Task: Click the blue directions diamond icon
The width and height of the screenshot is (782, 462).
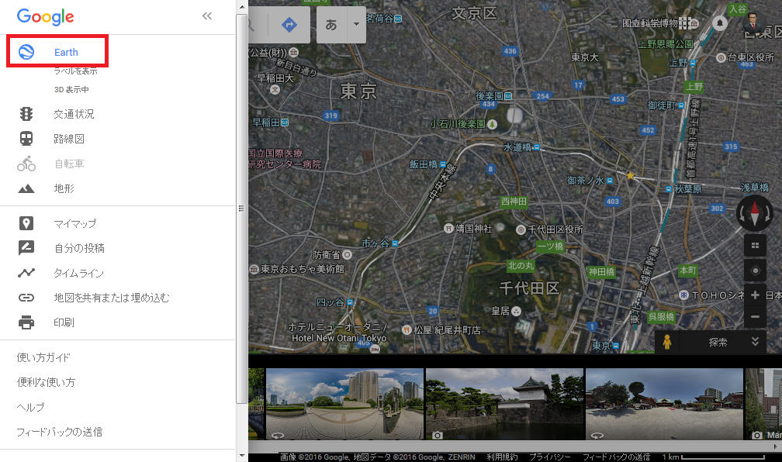Action: pyautogui.click(x=289, y=24)
